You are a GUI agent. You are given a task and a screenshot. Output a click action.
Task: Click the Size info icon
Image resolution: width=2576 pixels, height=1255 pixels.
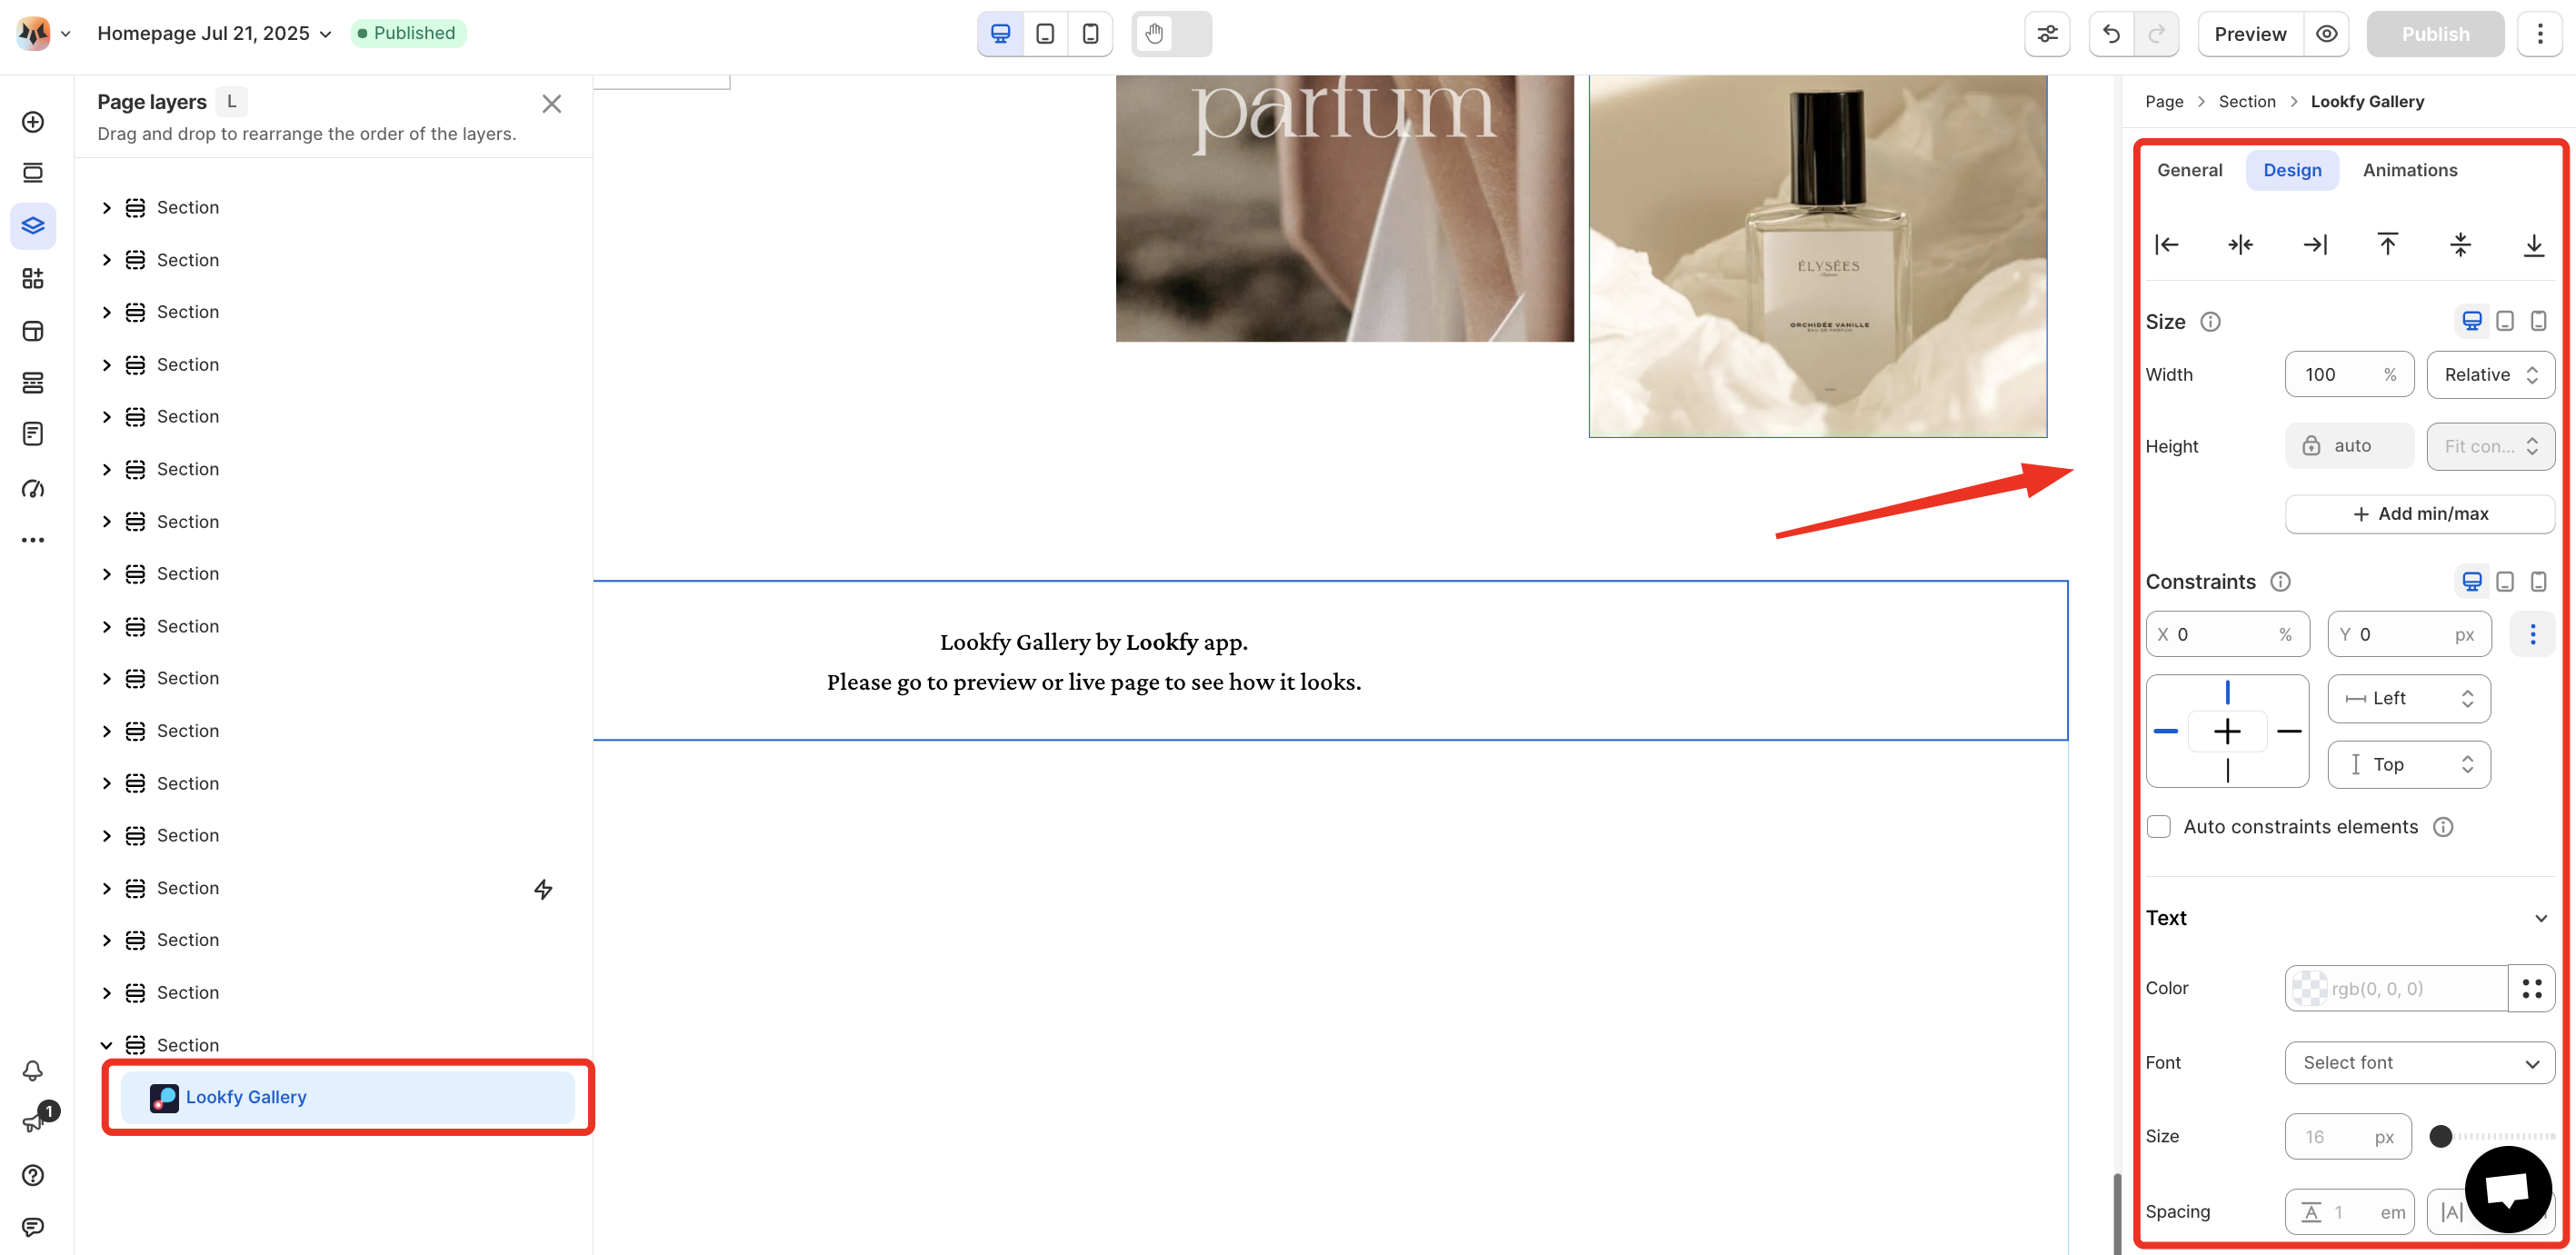click(x=2211, y=322)
